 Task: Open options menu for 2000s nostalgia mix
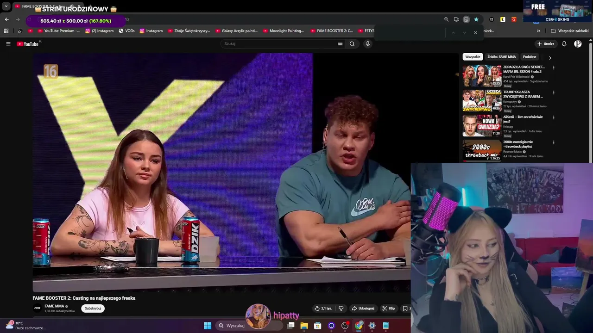554,142
